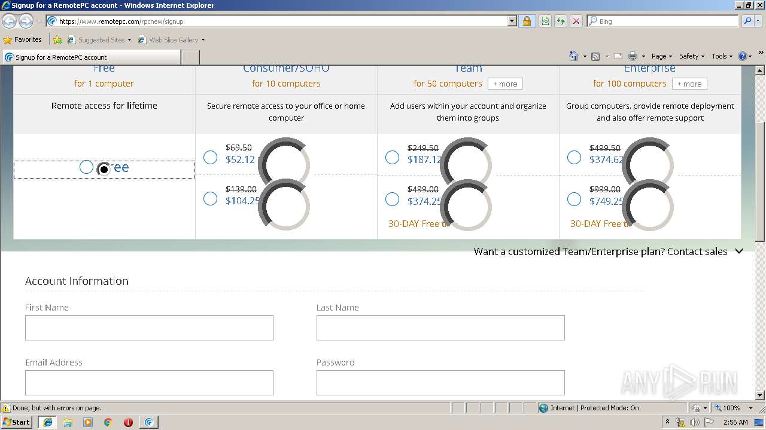Click in the Last Name field

click(440, 328)
